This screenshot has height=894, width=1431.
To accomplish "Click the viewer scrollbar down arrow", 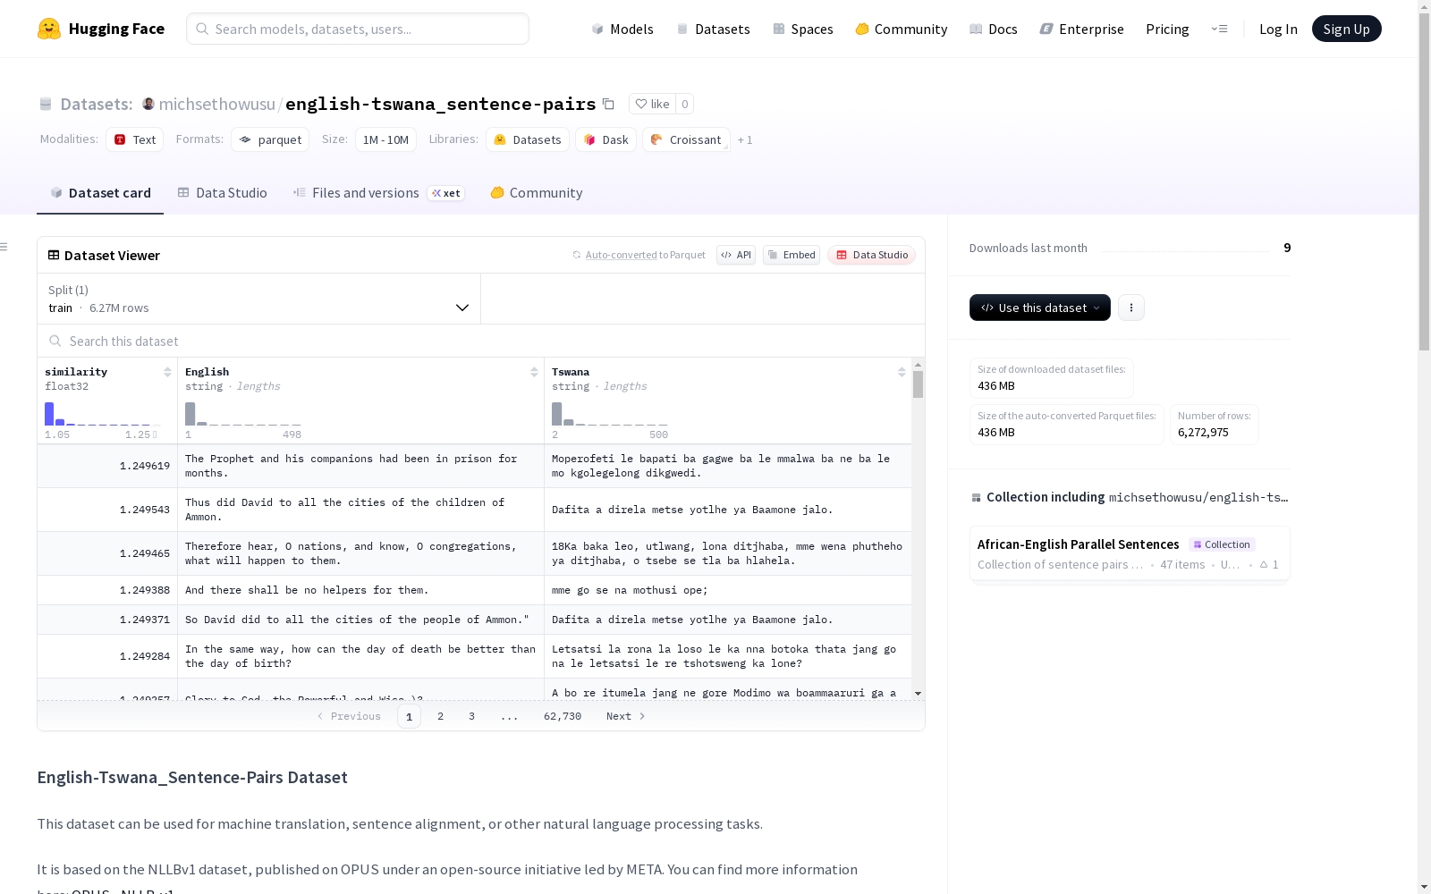I will (x=918, y=693).
